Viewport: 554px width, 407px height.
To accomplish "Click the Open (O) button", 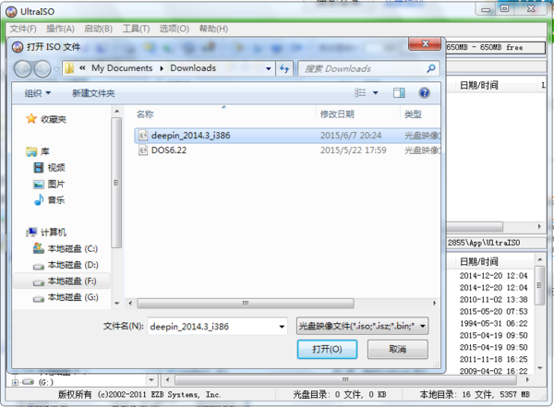I will [x=327, y=349].
